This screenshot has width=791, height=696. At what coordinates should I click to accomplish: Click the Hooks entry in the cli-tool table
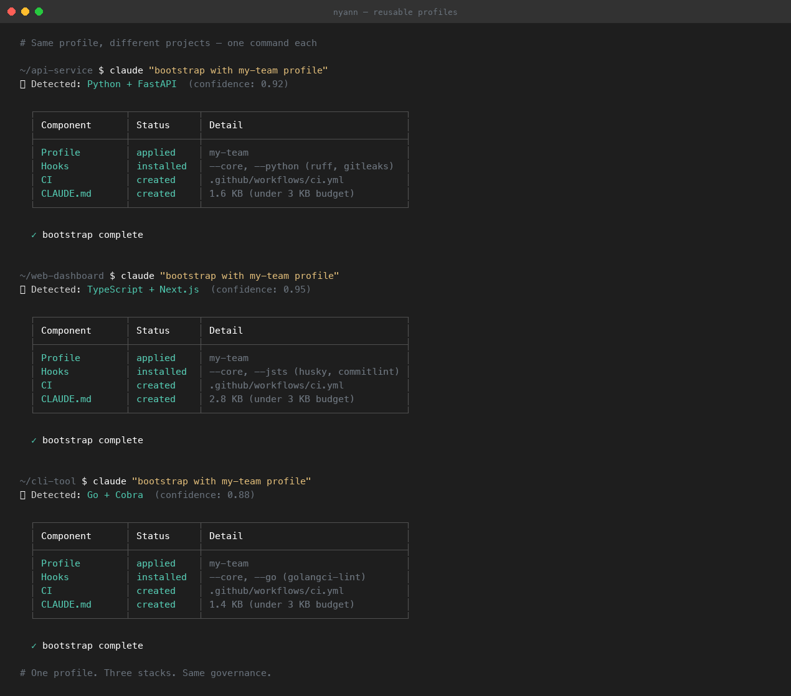pyautogui.click(x=55, y=576)
